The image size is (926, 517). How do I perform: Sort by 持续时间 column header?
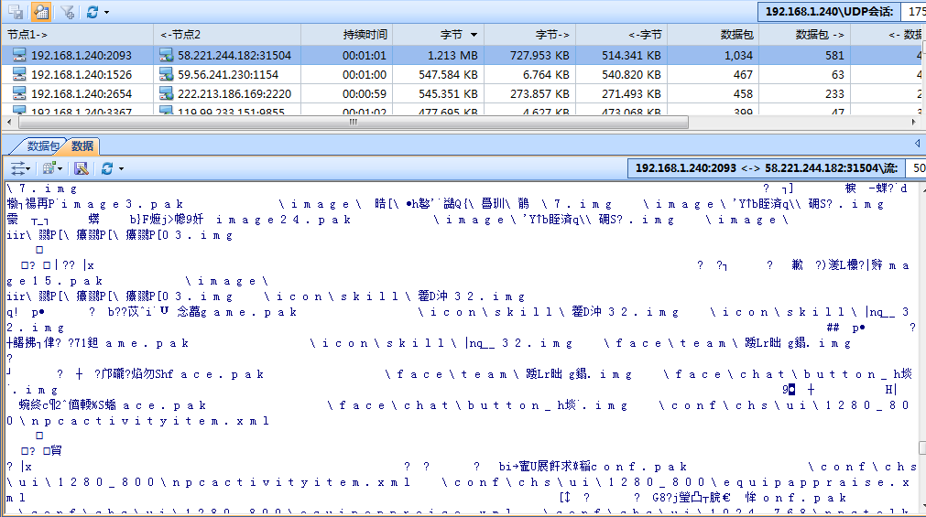click(x=346, y=35)
